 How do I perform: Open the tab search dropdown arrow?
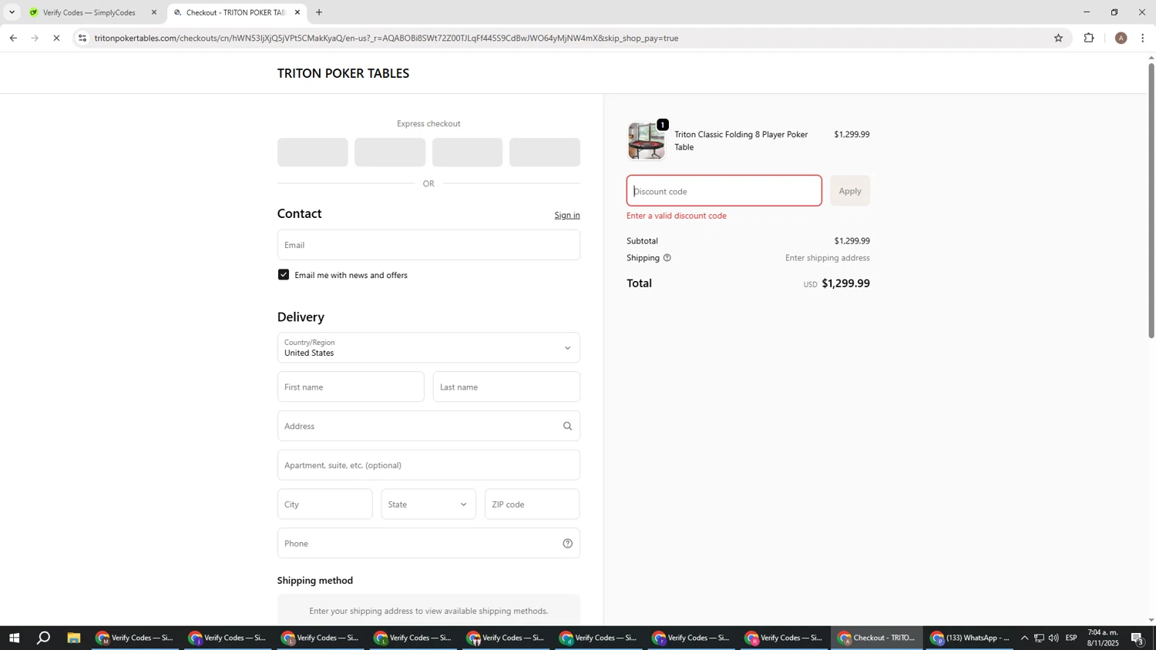coord(12,12)
